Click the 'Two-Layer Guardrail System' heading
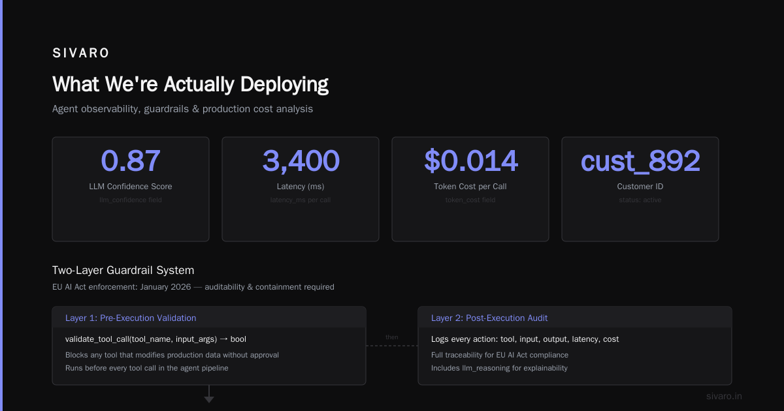 (123, 270)
